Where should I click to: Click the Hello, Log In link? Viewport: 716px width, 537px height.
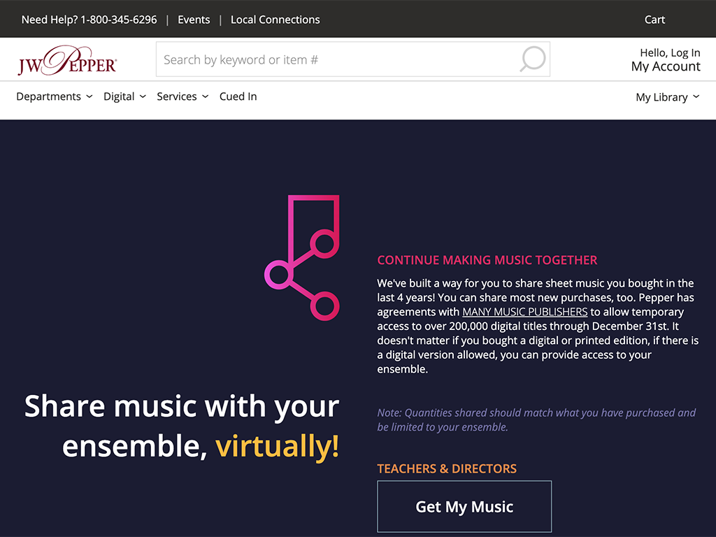pos(669,52)
